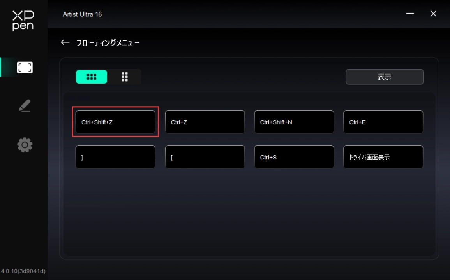Choose the Ctrl+Shift+N shortcut slot
Viewport: 450px width, 280px height.
coord(294,122)
